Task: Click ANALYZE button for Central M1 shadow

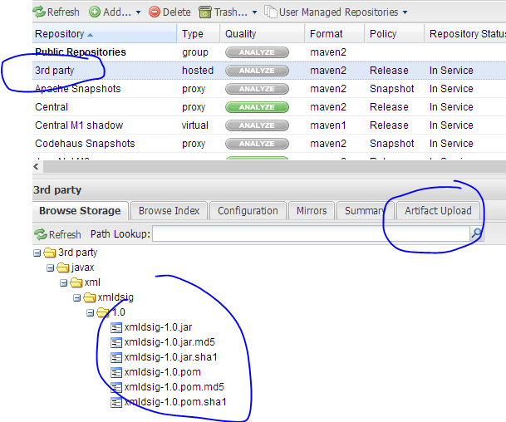Action: (x=257, y=125)
